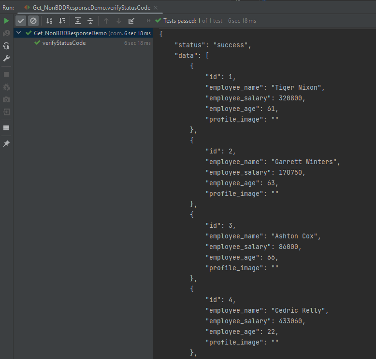
Task: Close the Get_NonBDDResponseDemo.verifyStatusCode run tab
Action: 157,8
